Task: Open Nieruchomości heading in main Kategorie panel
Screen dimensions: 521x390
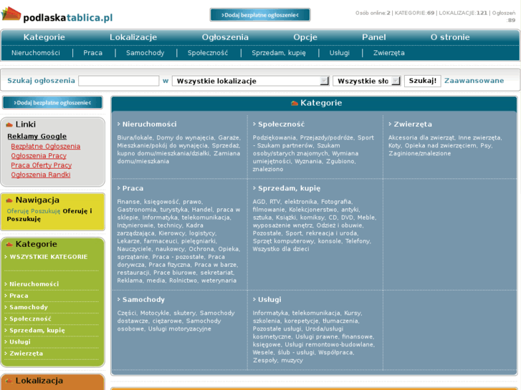Action: coord(149,124)
